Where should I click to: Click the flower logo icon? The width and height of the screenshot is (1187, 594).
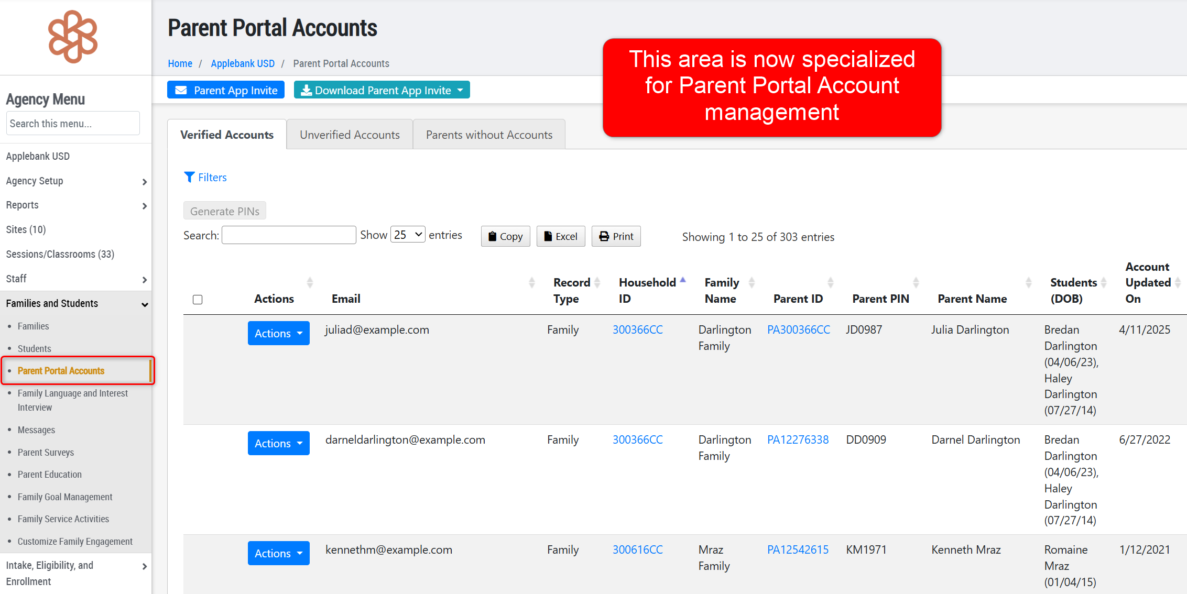point(73,37)
